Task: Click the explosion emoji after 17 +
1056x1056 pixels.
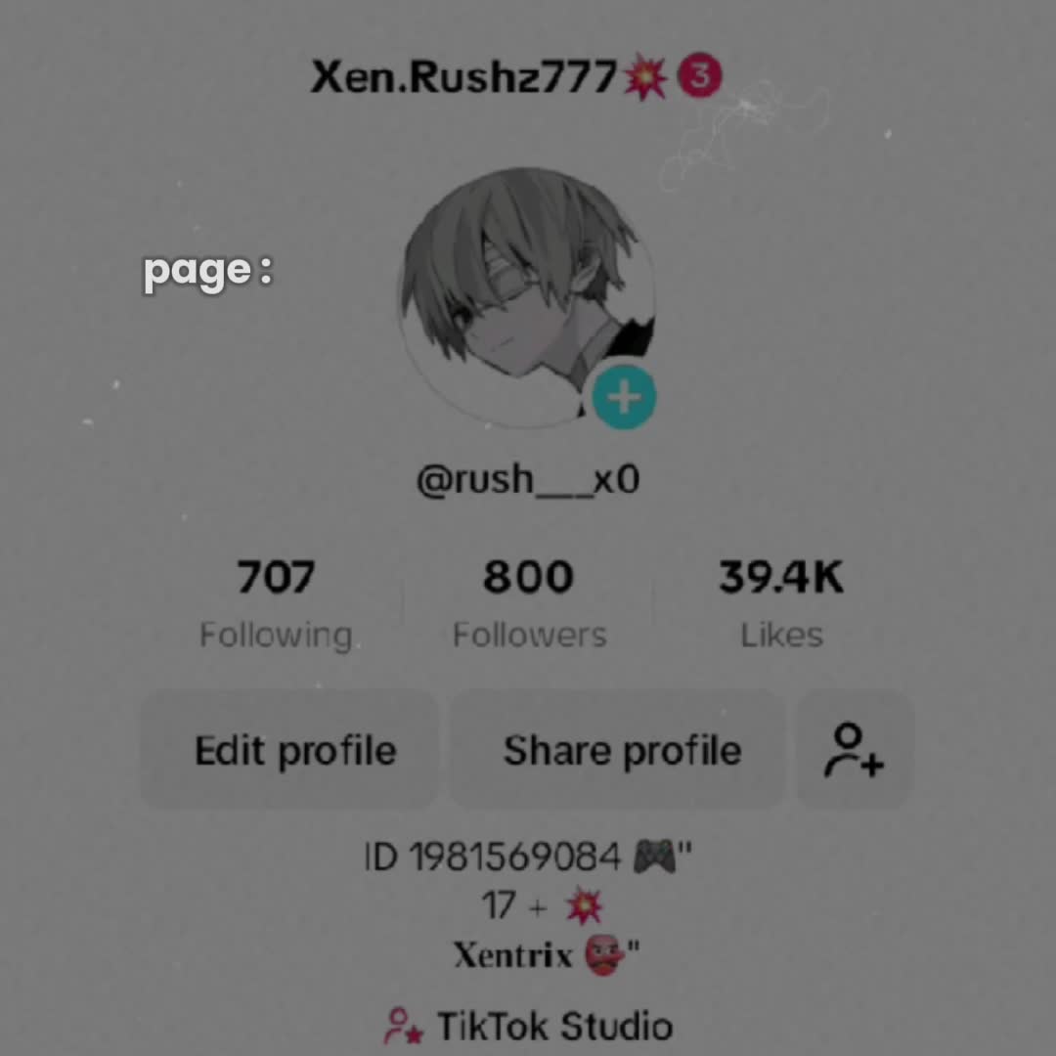Action: [583, 906]
